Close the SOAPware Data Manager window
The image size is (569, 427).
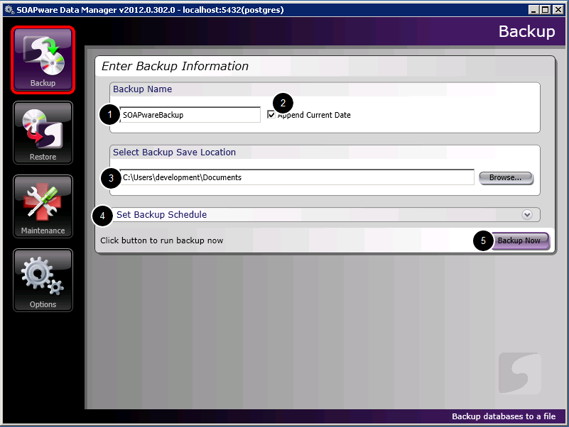click(558, 10)
